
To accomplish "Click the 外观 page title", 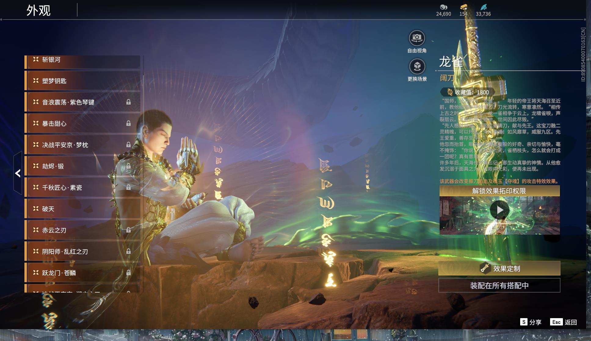I will click(38, 10).
